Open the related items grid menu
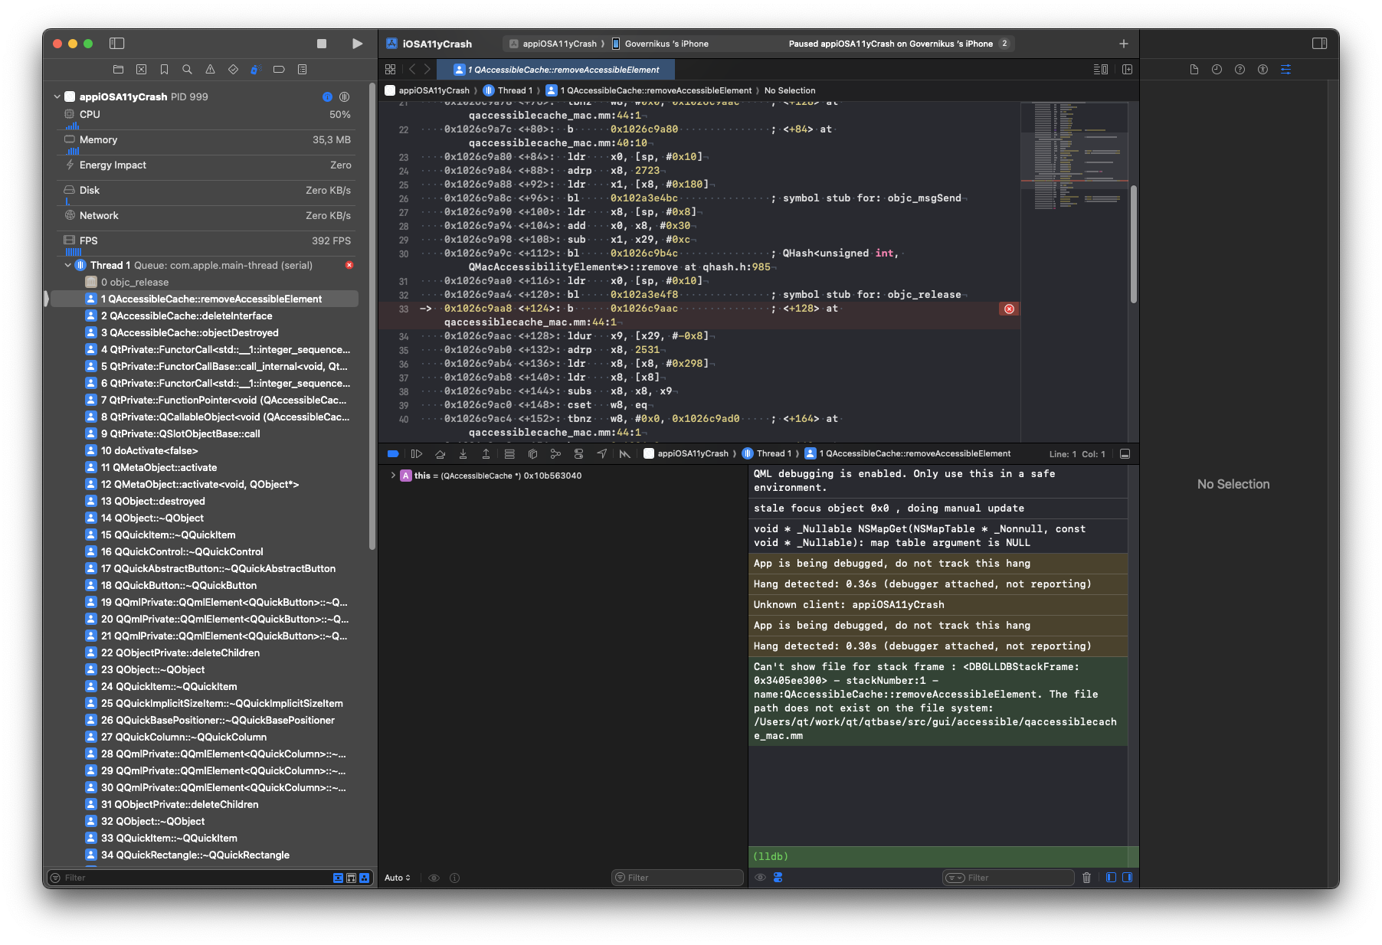The width and height of the screenshot is (1382, 945). tap(391, 70)
